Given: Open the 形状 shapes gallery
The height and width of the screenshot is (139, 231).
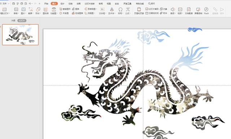Looking at the screenshot, I should click(x=38, y=11).
